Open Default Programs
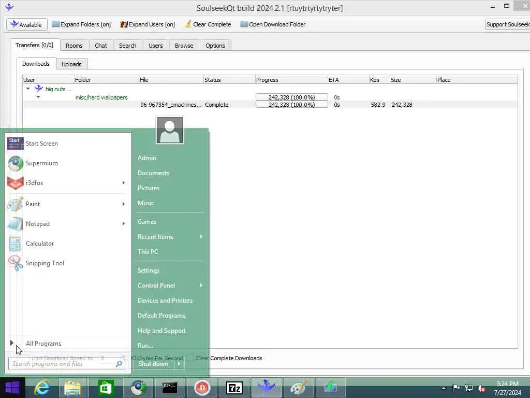This screenshot has height=398, width=530. [x=170, y=316]
